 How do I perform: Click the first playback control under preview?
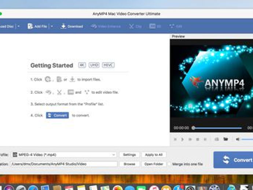coord(175,139)
